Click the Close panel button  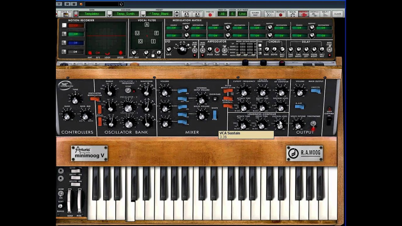(338, 14)
